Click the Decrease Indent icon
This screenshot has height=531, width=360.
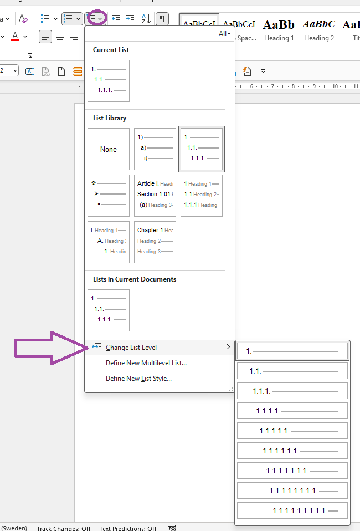pos(116,19)
